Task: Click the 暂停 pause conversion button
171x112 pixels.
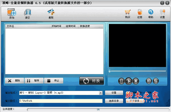Action: tap(34, 81)
